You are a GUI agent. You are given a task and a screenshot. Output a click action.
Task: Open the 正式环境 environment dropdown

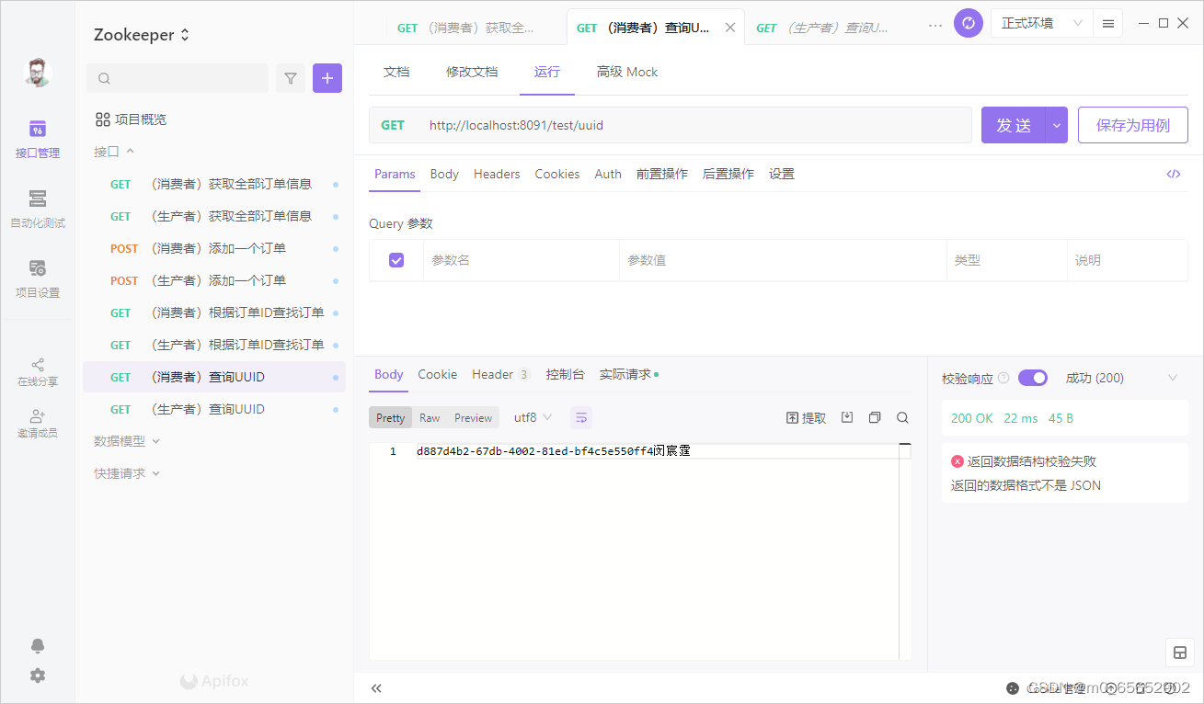point(1042,23)
